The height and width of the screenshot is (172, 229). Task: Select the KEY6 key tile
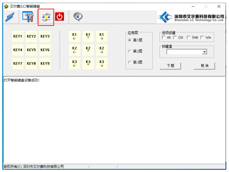[45, 50]
